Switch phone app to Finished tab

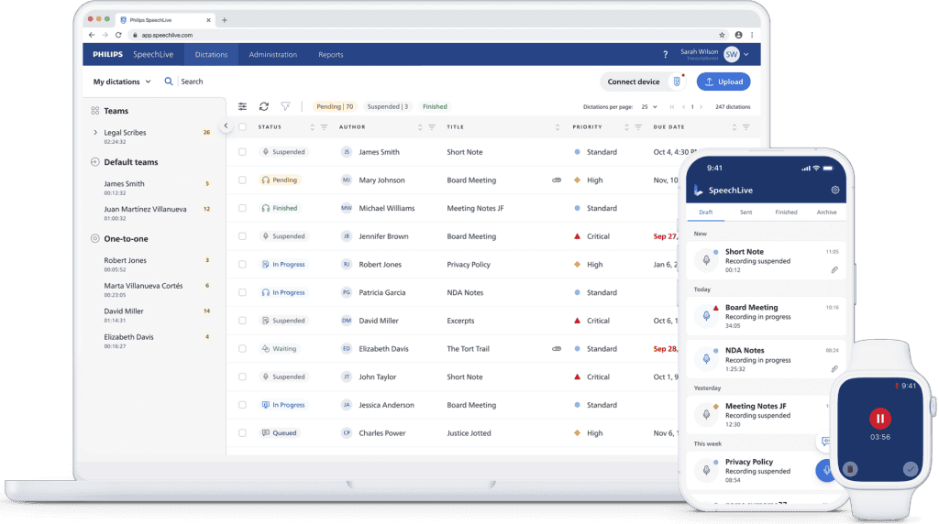(786, 213)
